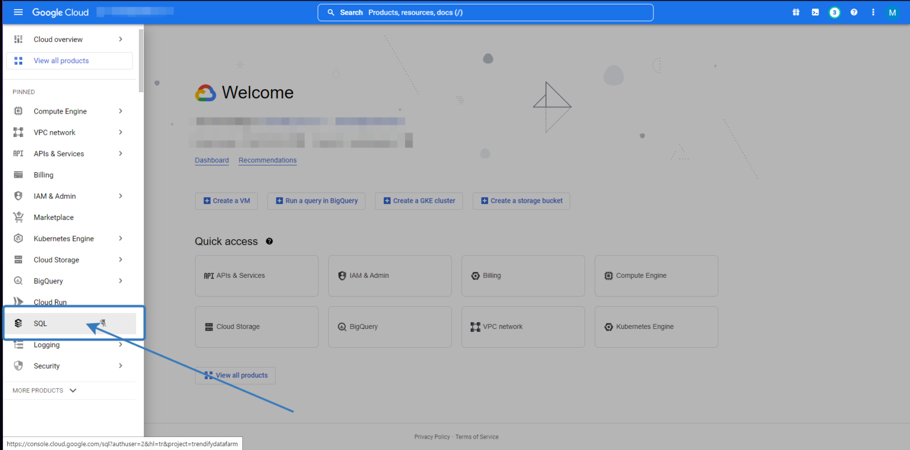The height and width of the screenshot is (450, 910).
Task: Click the sidebar vertical scrollbar
Action: point(141,61)
